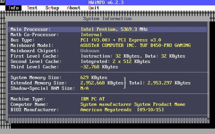Click the Internal co-processor value
Screen dimensions: 215x134
pos(91,35)
